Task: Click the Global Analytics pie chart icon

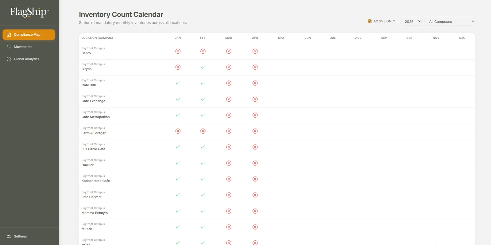Action: pos(9,59)
